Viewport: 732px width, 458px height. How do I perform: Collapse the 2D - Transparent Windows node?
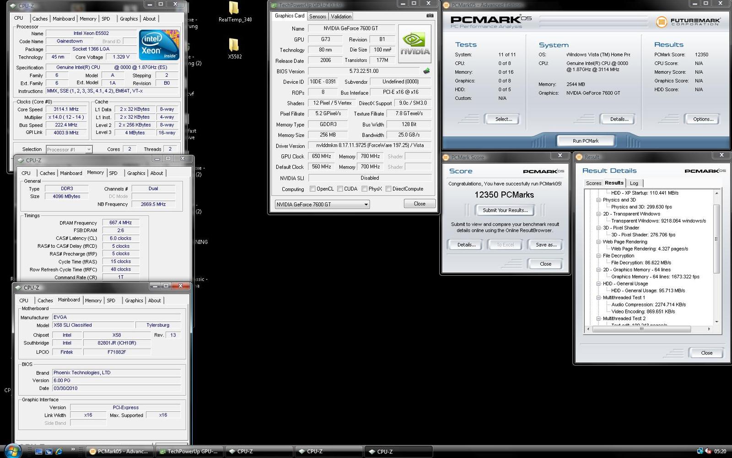pyautogui.click(x=598, y=214)
